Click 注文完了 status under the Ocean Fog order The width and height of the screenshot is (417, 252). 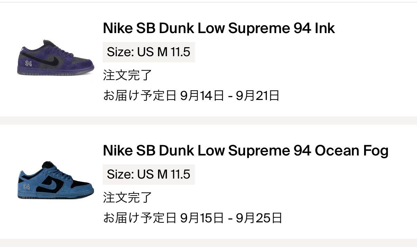point(127,198)
